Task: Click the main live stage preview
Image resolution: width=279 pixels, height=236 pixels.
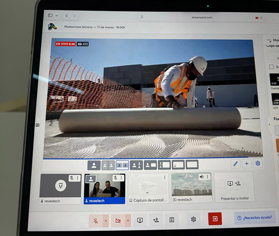Action: tap(153, 98)
